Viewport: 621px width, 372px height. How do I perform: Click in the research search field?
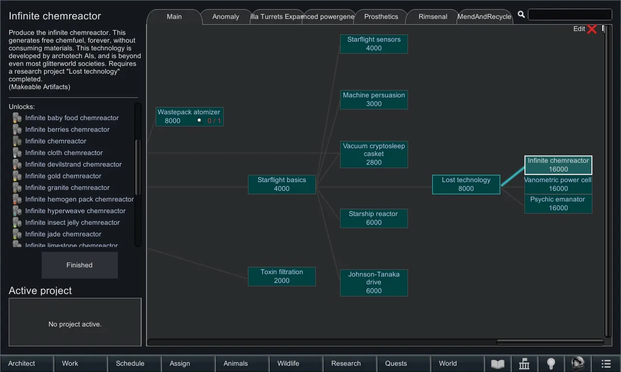click(x=570, y=15)
